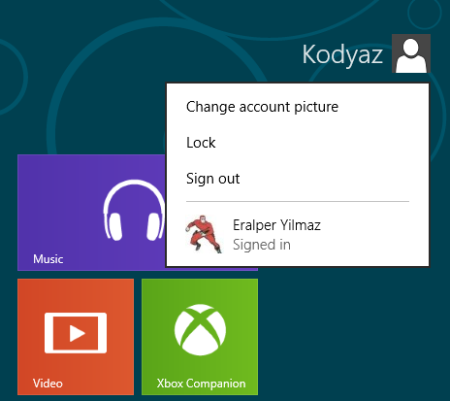Viewport: 450px width, 401px height.
Task: Choose Change account picture
Action: 262,107
